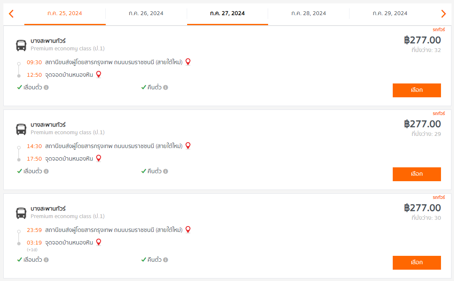The image size is (454, 281).
Task: Switch to the ก.ค. 26, 2024 tab
Action: pos(146,13)
